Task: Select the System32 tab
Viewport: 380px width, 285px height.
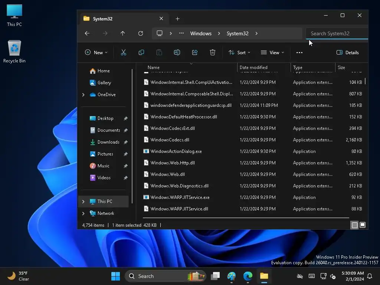Action: pos(124,19)
